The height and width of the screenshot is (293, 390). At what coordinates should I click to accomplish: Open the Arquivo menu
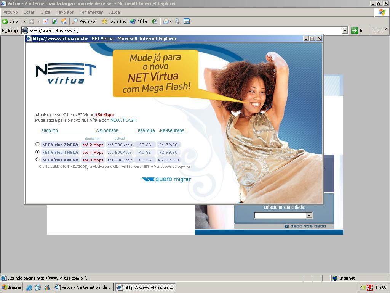point(11,12)
